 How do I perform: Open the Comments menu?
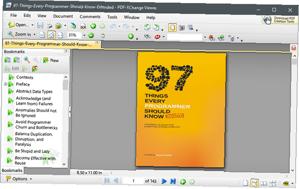90,17
